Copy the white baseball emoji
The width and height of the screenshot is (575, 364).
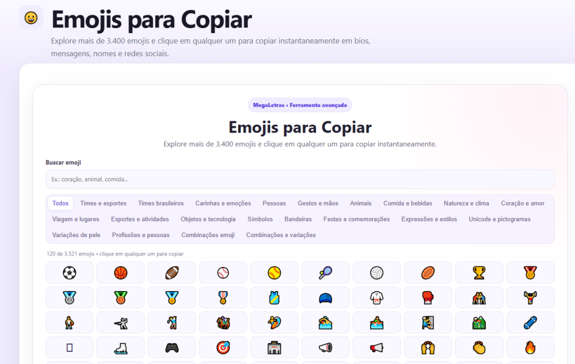click(223, 272)
